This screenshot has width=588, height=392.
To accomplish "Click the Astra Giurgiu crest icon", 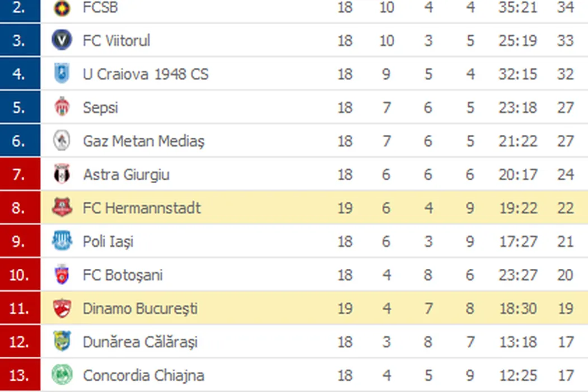I will [62, 174].
